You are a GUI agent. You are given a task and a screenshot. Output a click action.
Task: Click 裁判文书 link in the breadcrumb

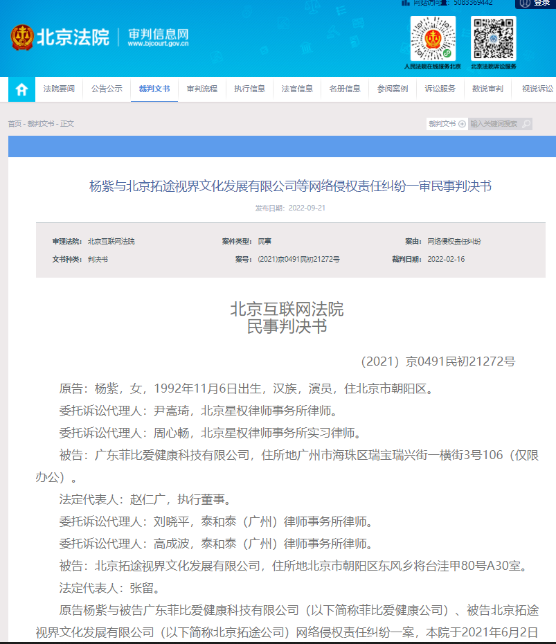coord(40,124)
